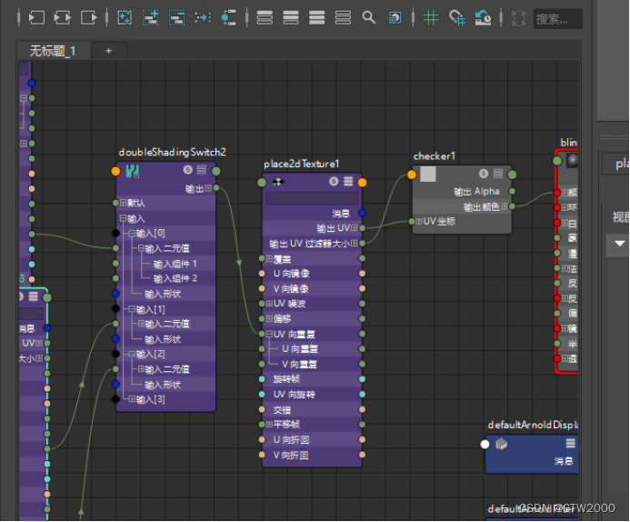Select the 旋转帧 attribute
The height and width of the screenshot is (522, 630).
(286, 379)
